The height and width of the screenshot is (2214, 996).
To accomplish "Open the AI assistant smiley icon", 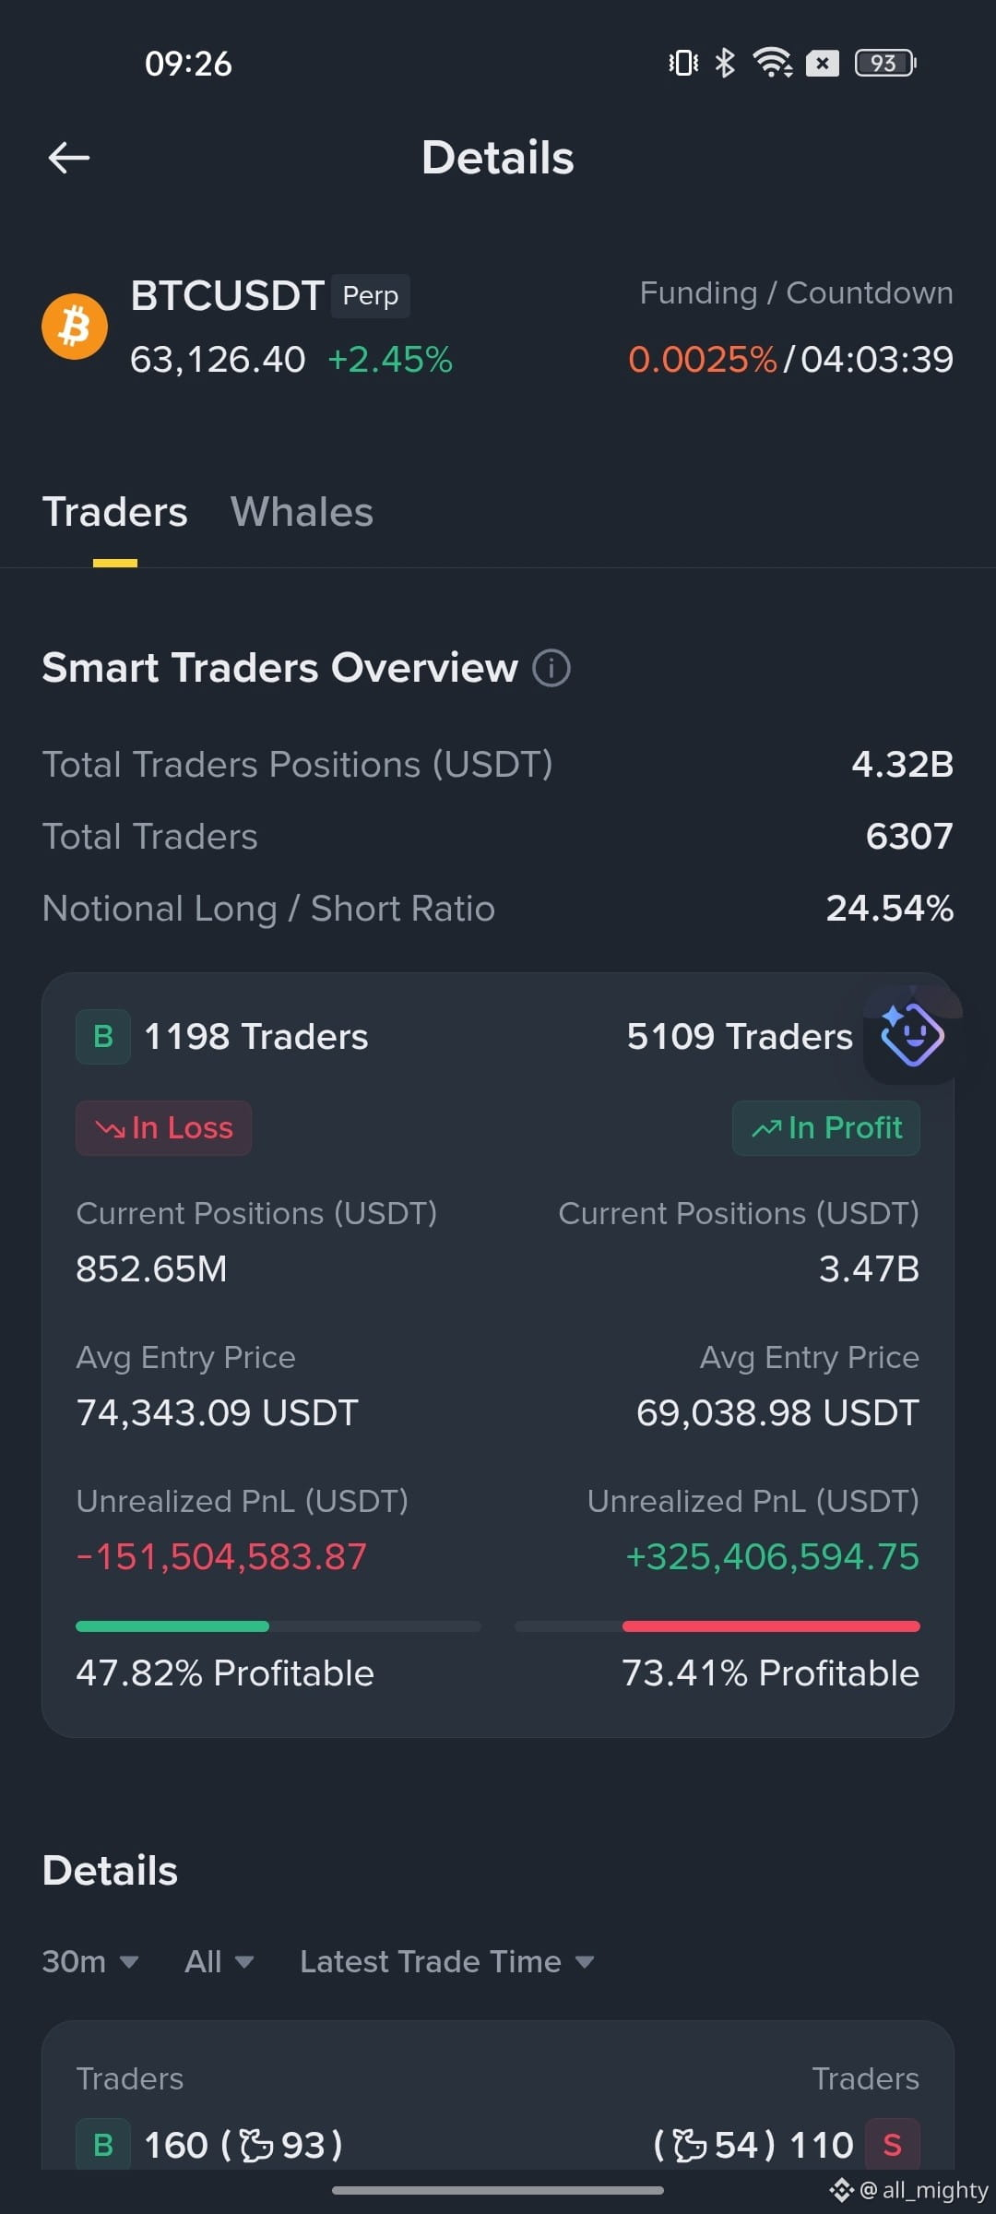I will pyautogui.click(x=912, y=1034).
